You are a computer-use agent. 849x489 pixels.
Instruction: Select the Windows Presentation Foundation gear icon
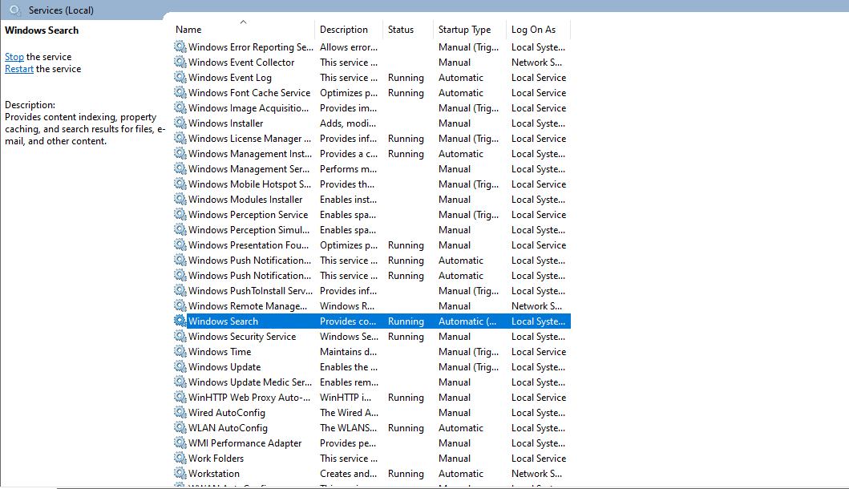click(180, 244)
